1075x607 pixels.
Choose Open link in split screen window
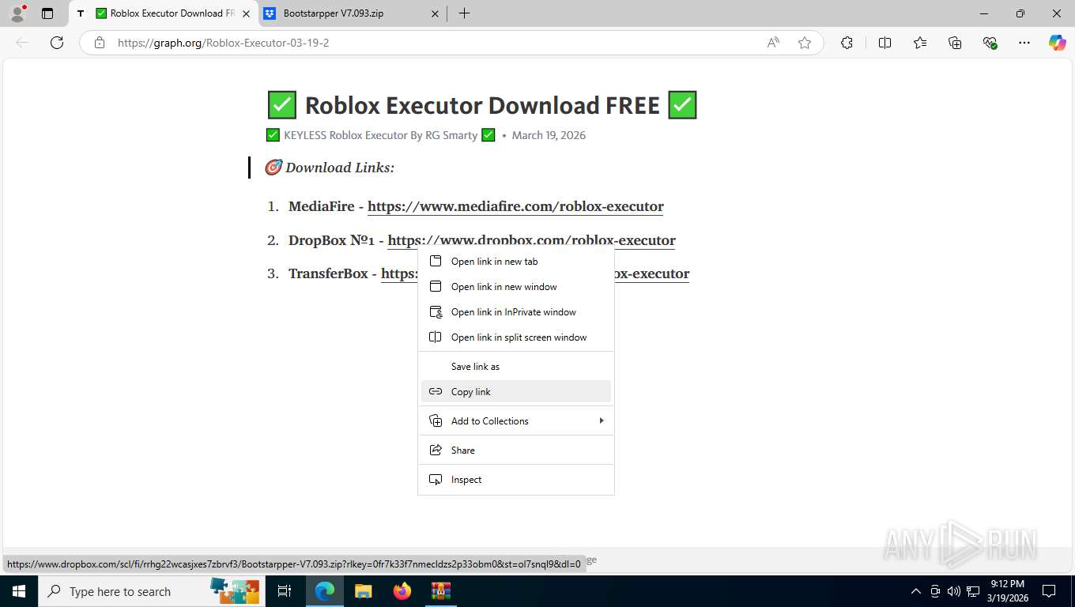[x=516, y=337]
